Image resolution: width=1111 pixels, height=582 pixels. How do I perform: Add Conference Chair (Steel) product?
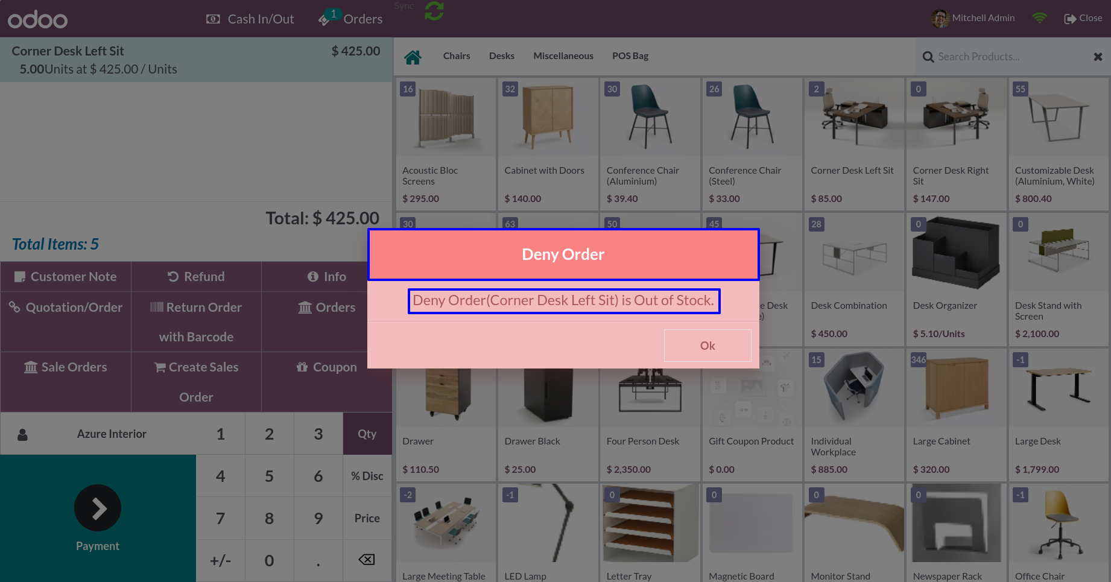pyautogui.click(x=752, y=144)
